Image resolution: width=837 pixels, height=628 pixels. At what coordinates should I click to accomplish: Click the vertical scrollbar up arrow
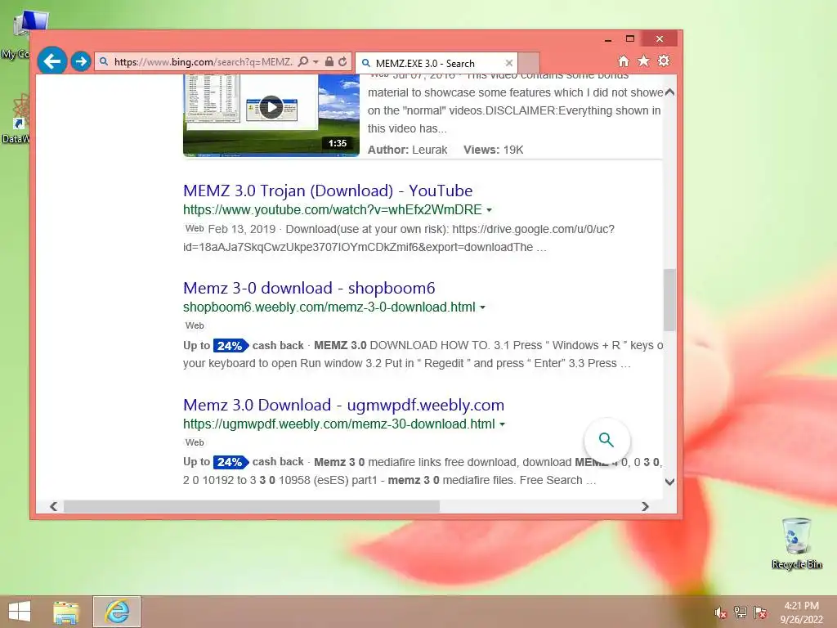[x=669, y=92]
